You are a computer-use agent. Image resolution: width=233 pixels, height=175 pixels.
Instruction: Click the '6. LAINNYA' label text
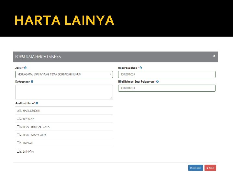click(27, 151)
